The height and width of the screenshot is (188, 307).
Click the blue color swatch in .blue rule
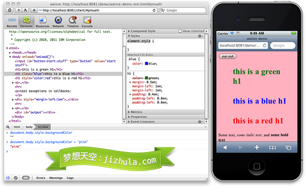pyautogui.click(x=146, y=64)
